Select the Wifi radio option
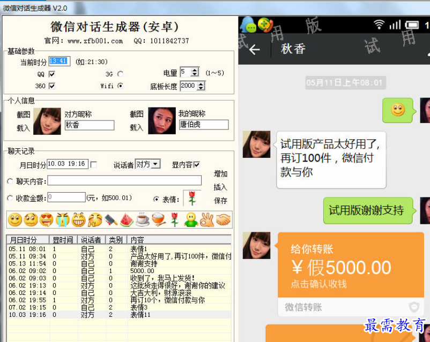This screenshot has height=342, width=430. pyautogui.click(x=120, y=86)
